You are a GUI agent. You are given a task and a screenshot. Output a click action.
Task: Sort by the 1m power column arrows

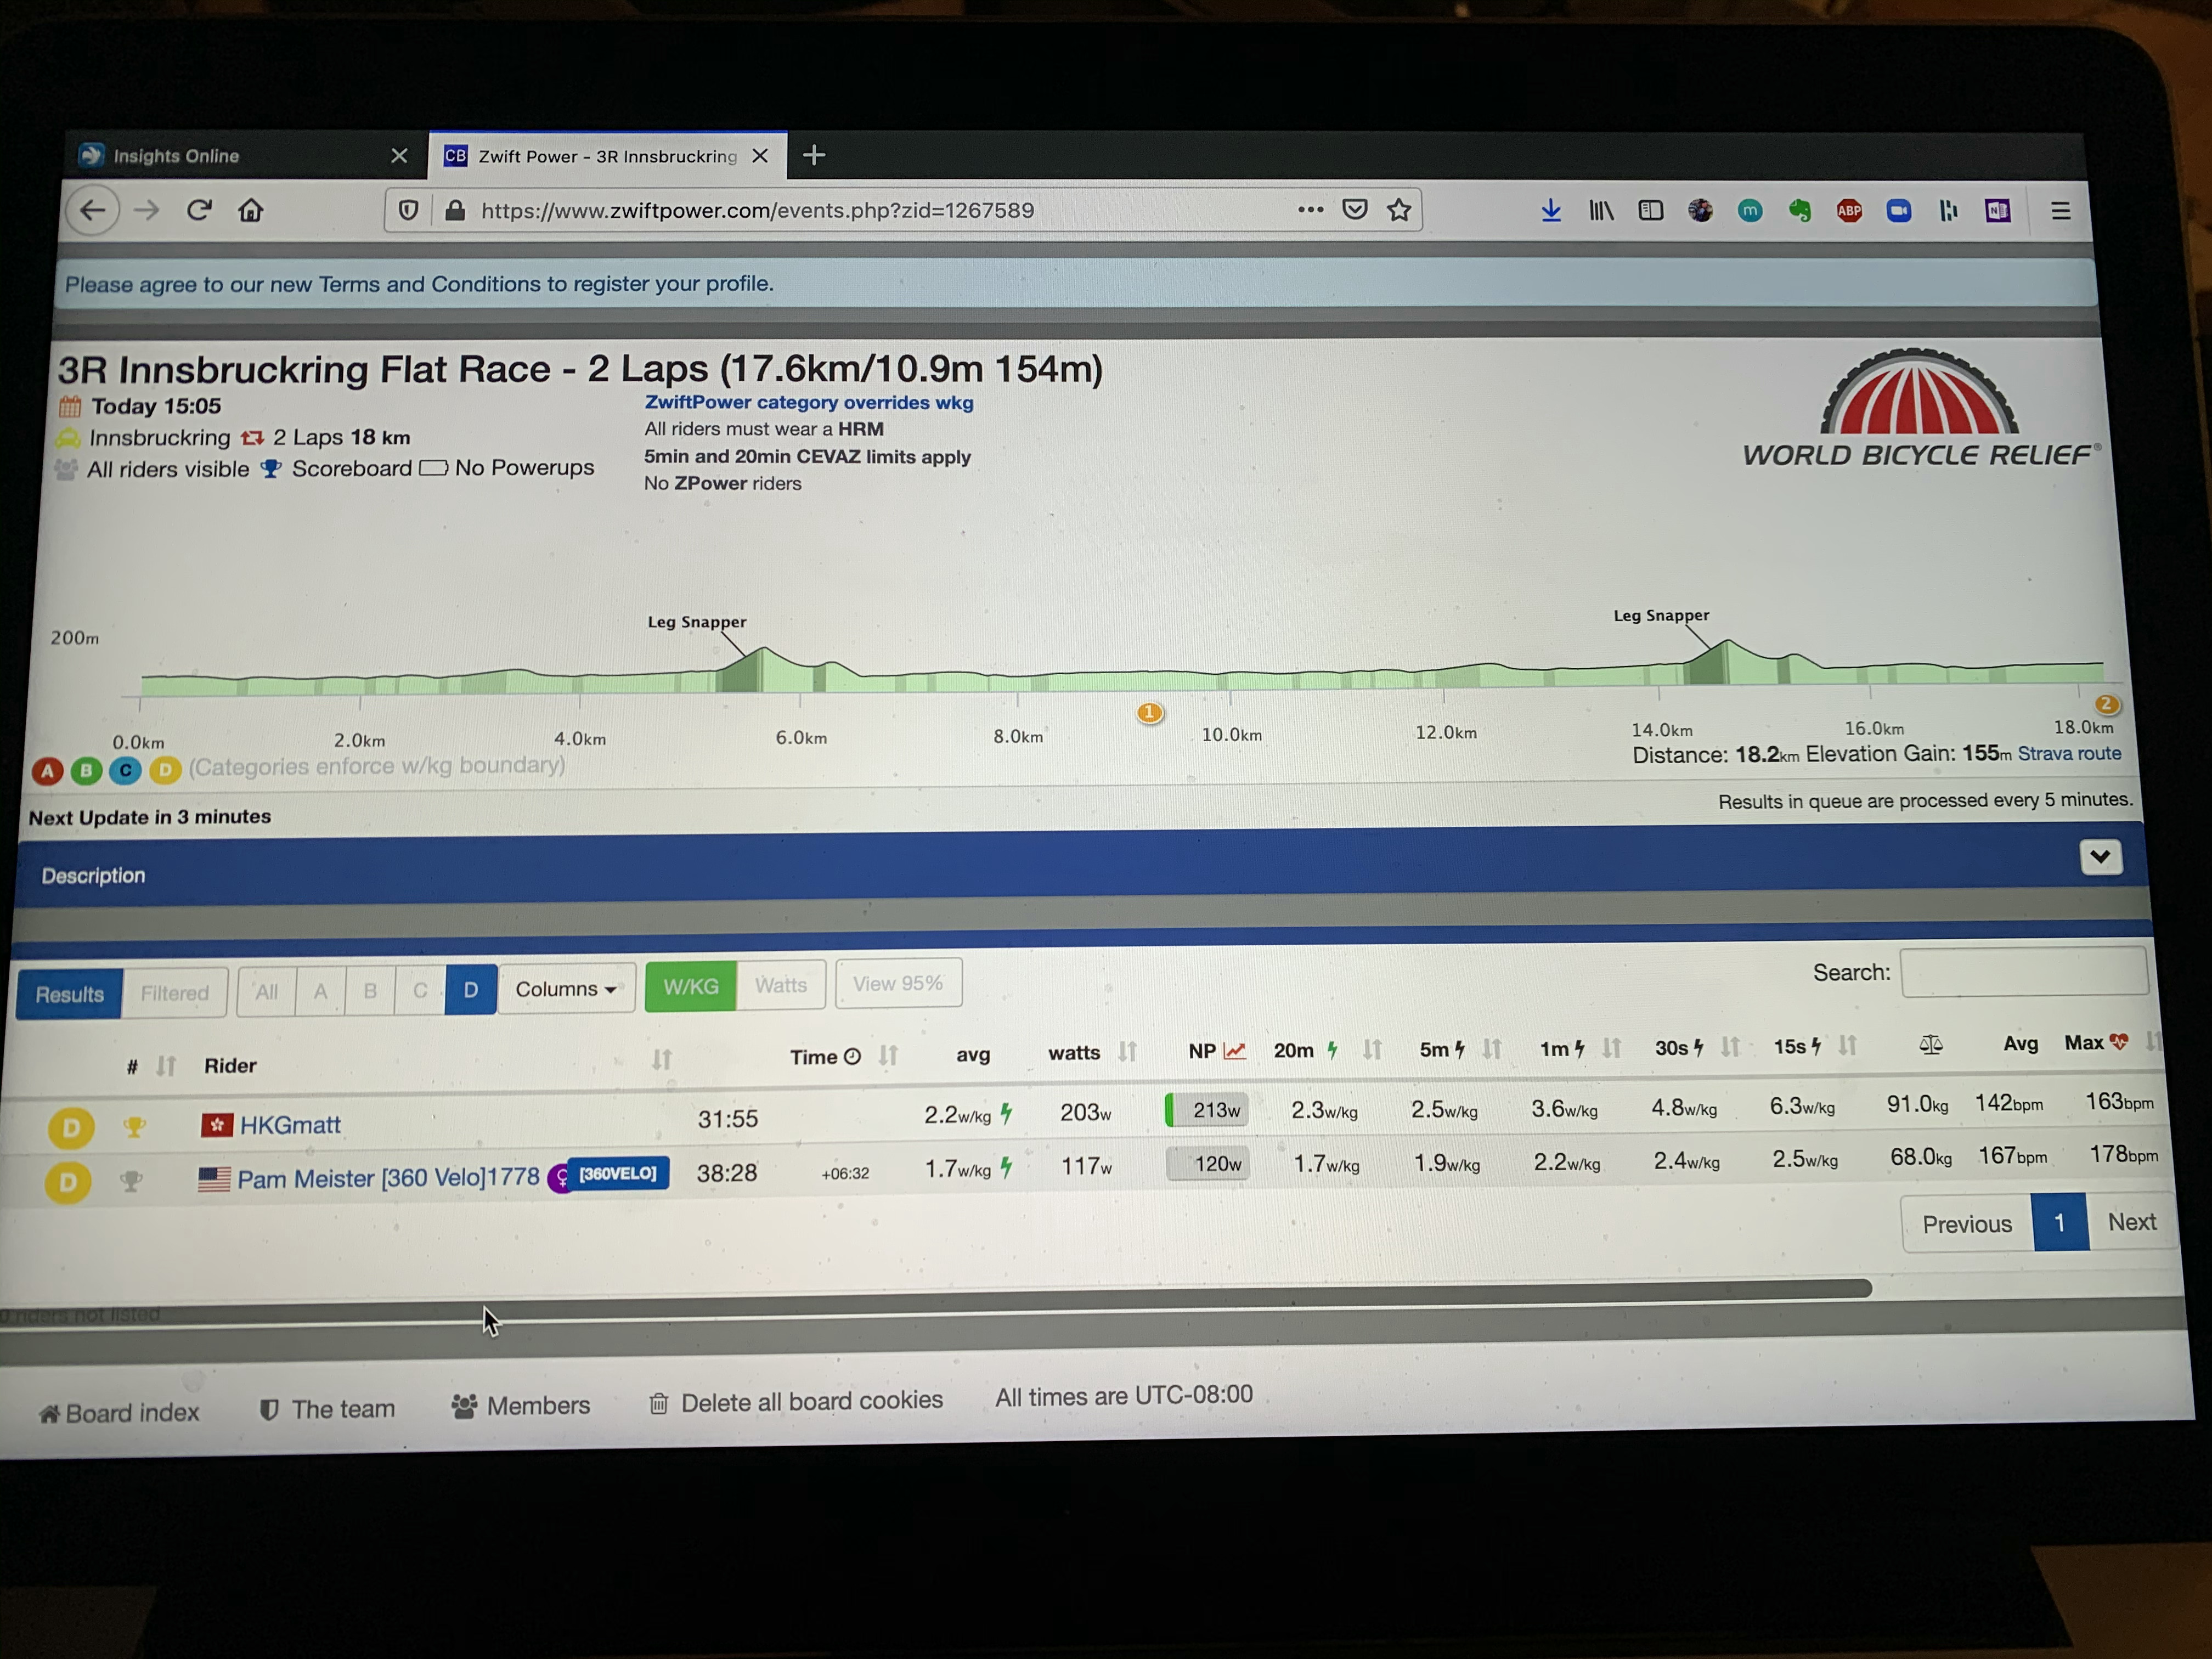click(x=1611, y=1047)
